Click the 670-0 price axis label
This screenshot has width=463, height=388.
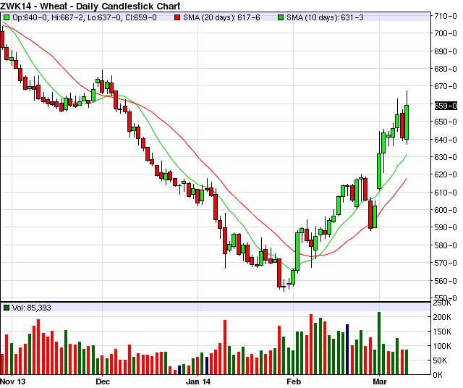[446, 86]
